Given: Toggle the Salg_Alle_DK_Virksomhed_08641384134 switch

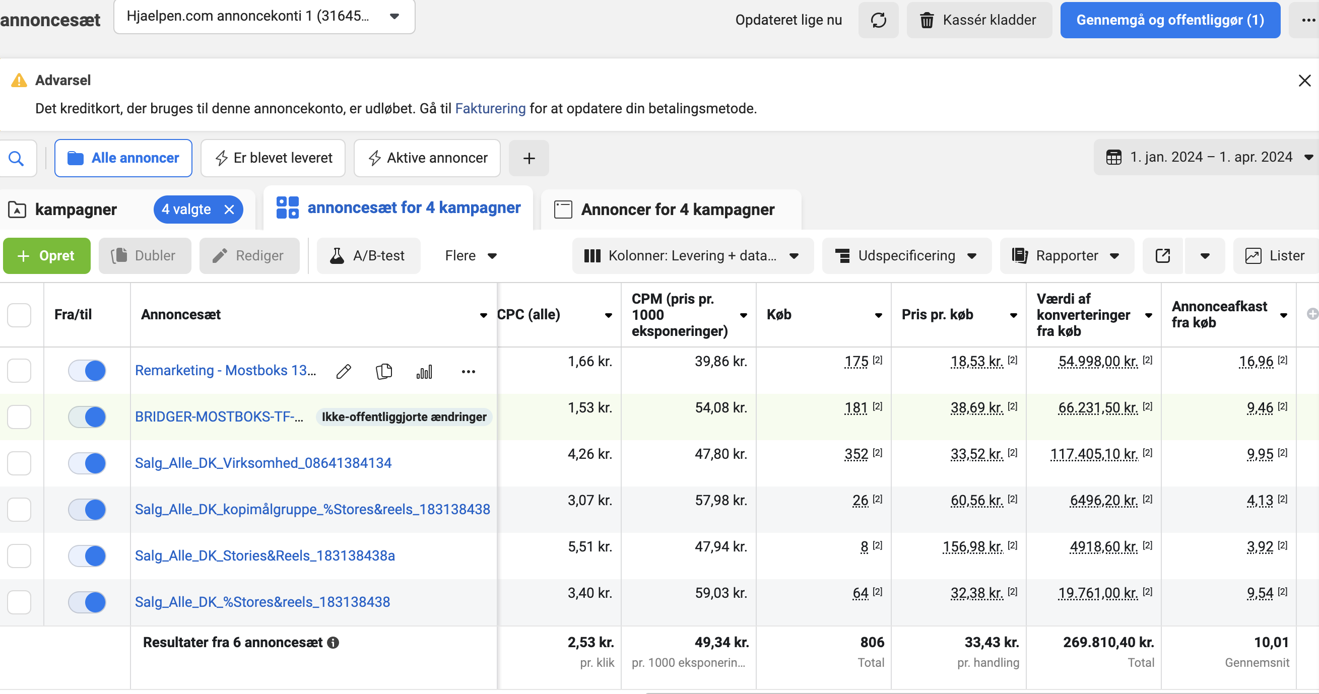Looking at the screenshot, I should pyautogui.click(x=87, y=463).
